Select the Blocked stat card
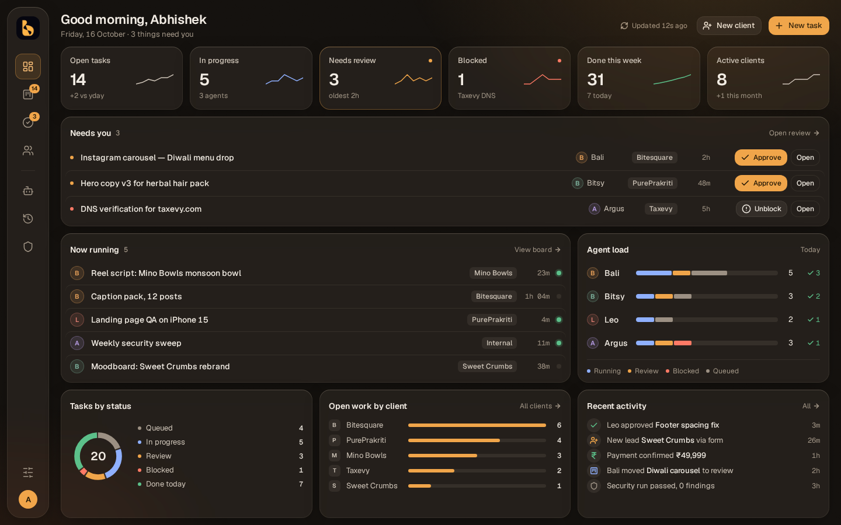Viewport: 841px width, 525px height. point(509,78)
